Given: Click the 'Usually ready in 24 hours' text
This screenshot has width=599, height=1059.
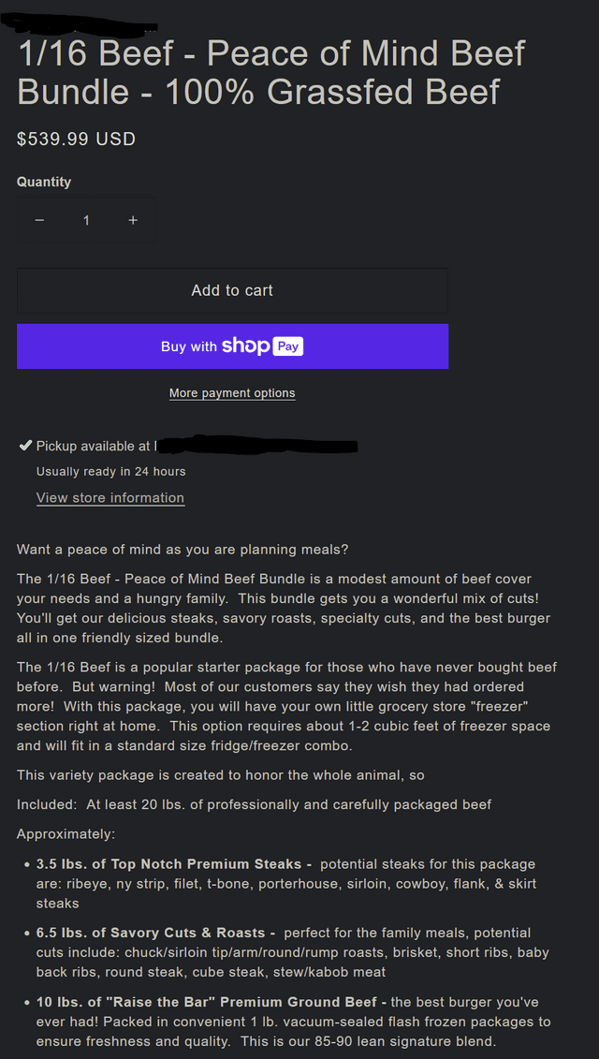Looking at the screenshot, I should pos(111,472).
